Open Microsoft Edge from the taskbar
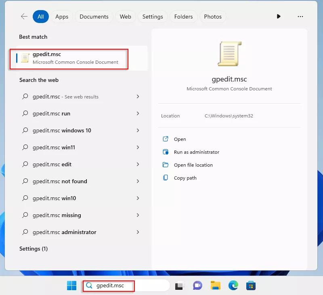Screen dimensions: 323x295 click(x=233, y=286)
